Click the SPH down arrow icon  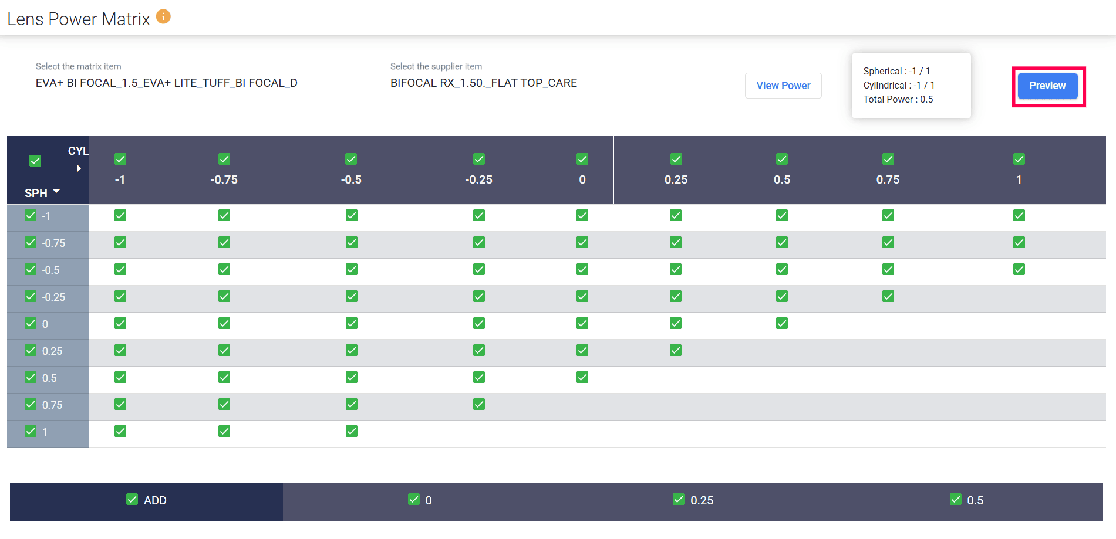[56, 192]
